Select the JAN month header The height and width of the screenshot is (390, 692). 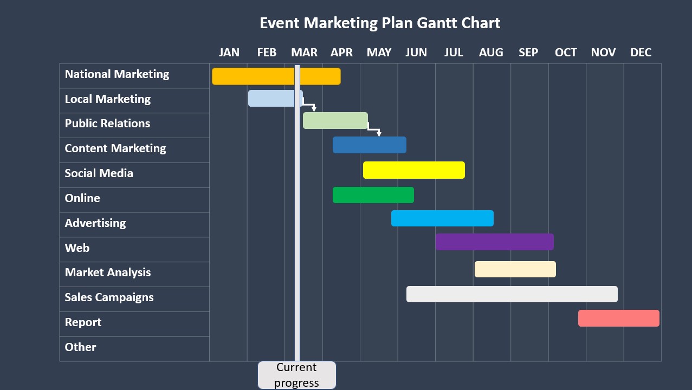point(229,53)
